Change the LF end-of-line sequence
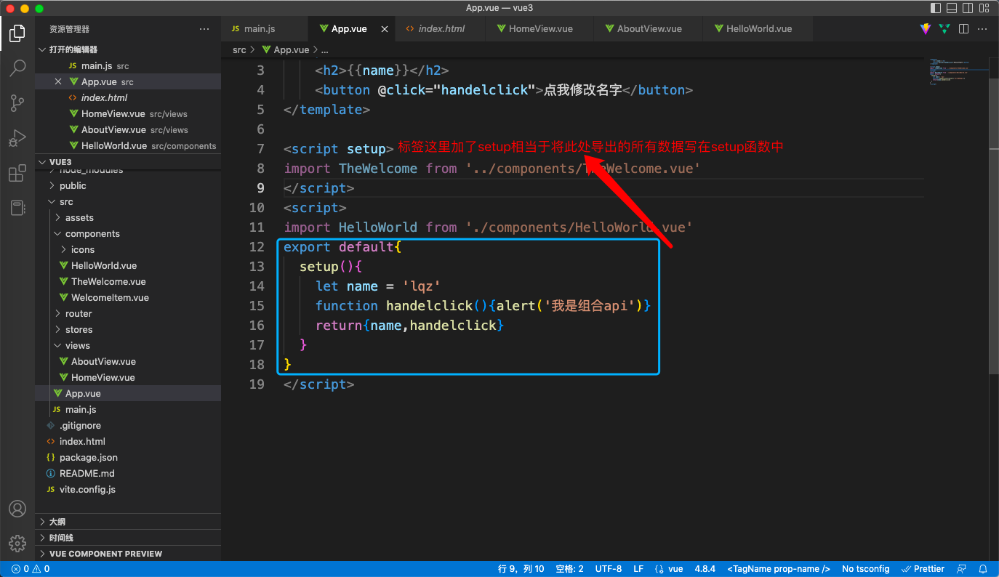This screenshot has height=577, width=999. pos(638,569)
